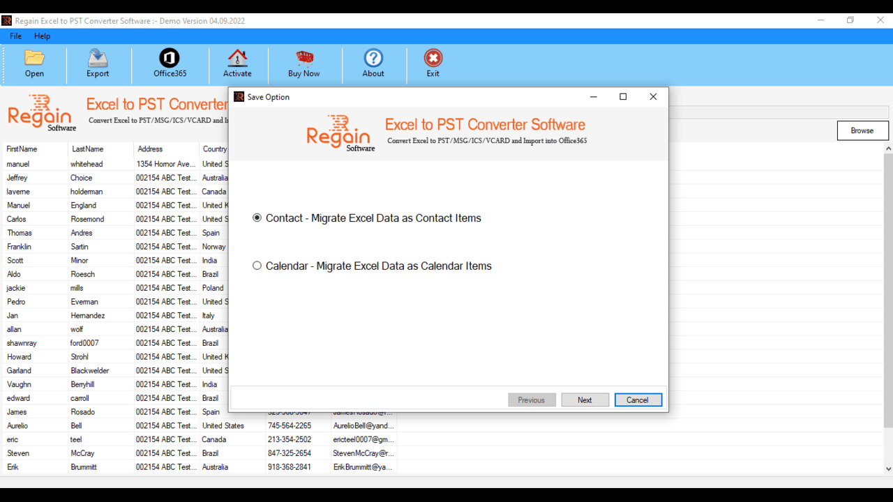The height and width of the screenshot is (502, 893).
Task: Select the '1354 Homor Ave...' address cell
Action: click(x=166, y=164)
